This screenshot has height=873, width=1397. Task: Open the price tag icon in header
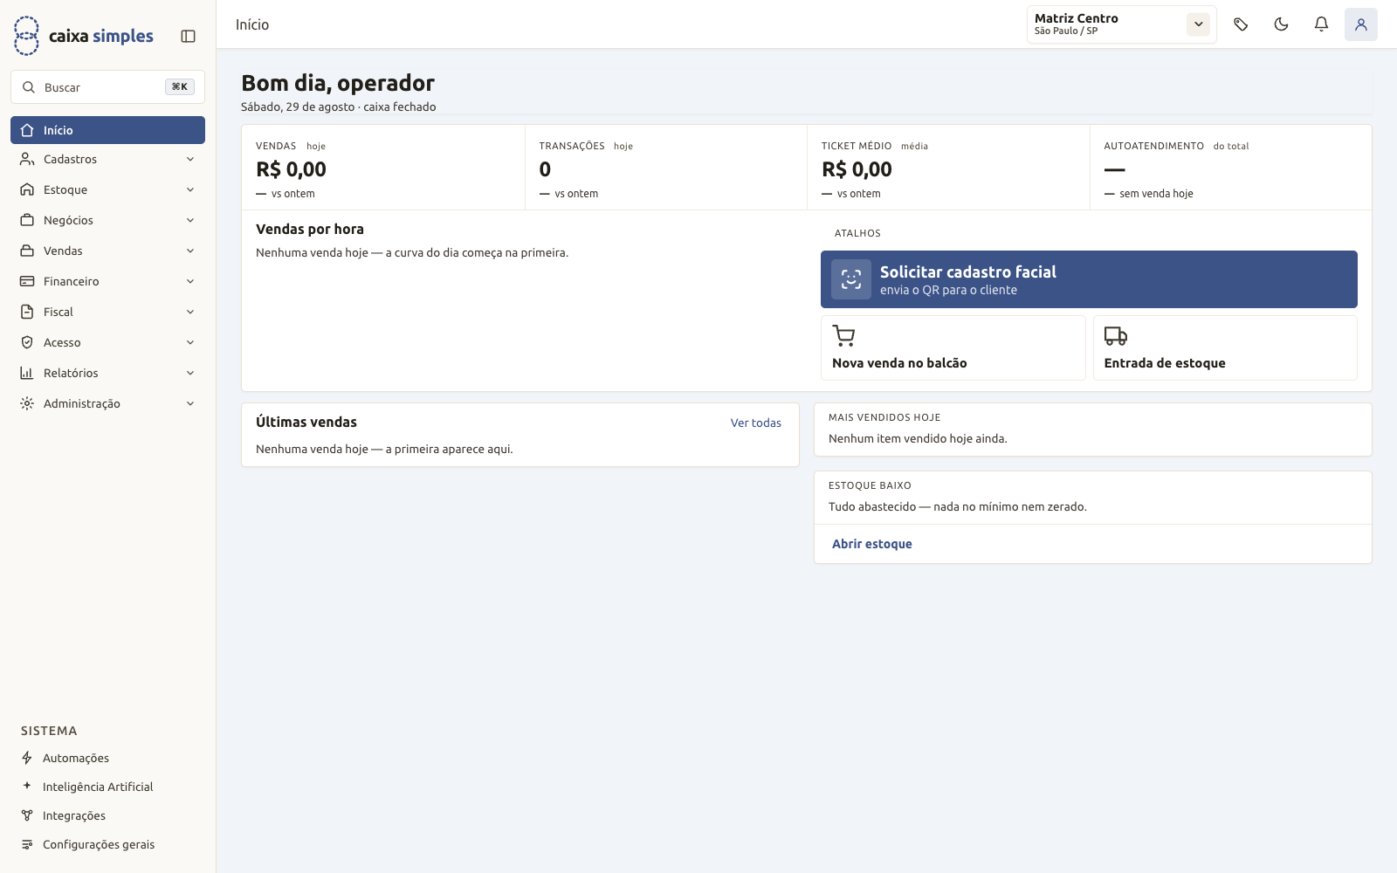1241,24
